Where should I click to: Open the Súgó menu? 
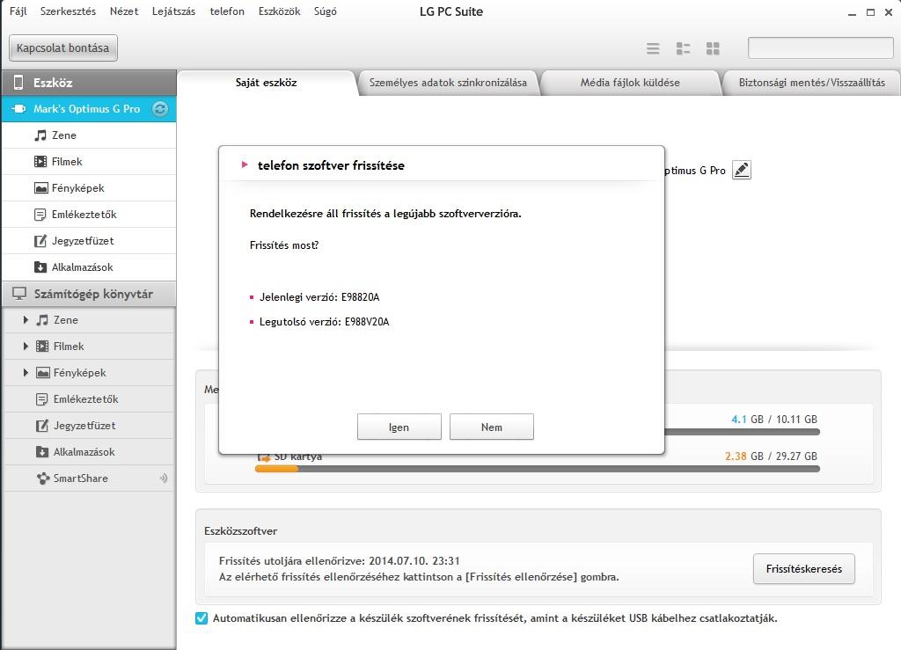(x=326, y=11)
